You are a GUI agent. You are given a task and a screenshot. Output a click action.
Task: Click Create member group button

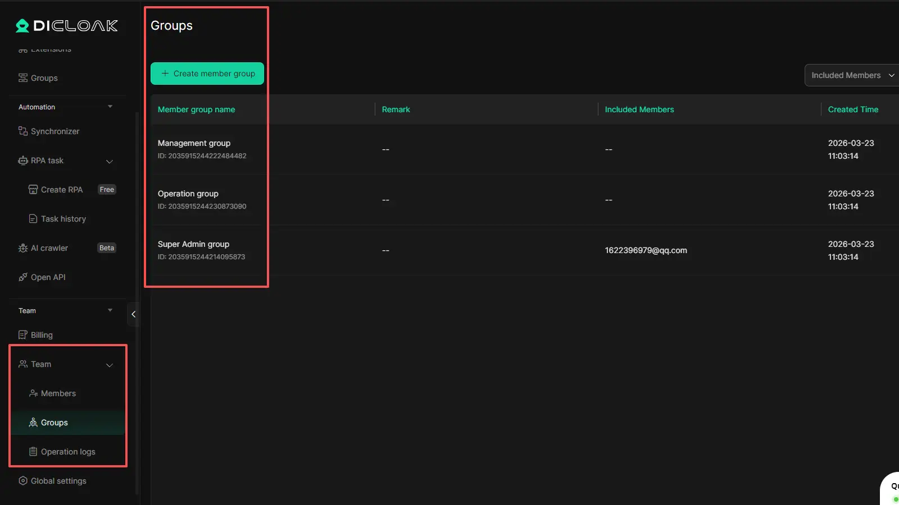point(207,74)
